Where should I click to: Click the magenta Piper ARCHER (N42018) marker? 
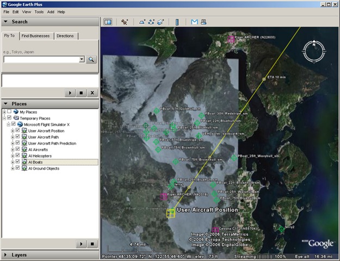pyautogui.click(x=164, y=196)
